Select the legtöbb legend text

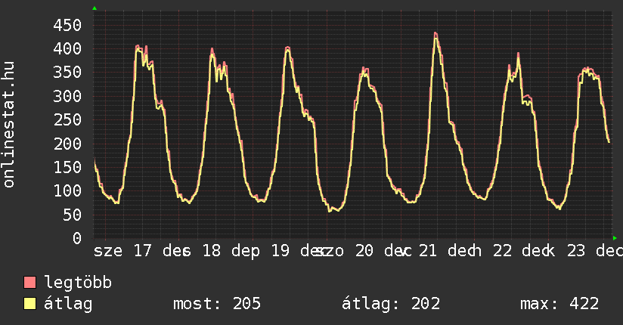79,283
